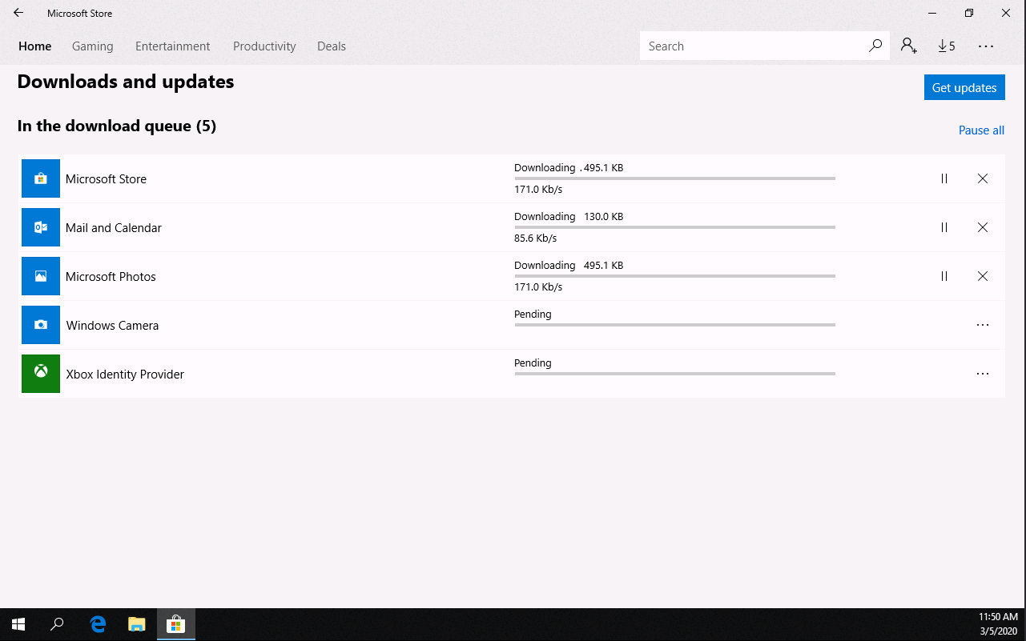
Task: Pause the Microsoft Store download
Action: click(x=944, y=178)
